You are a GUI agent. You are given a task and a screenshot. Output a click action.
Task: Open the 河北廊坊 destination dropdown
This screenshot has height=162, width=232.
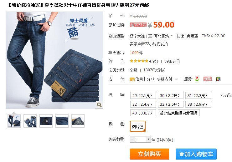coord(163,36)
